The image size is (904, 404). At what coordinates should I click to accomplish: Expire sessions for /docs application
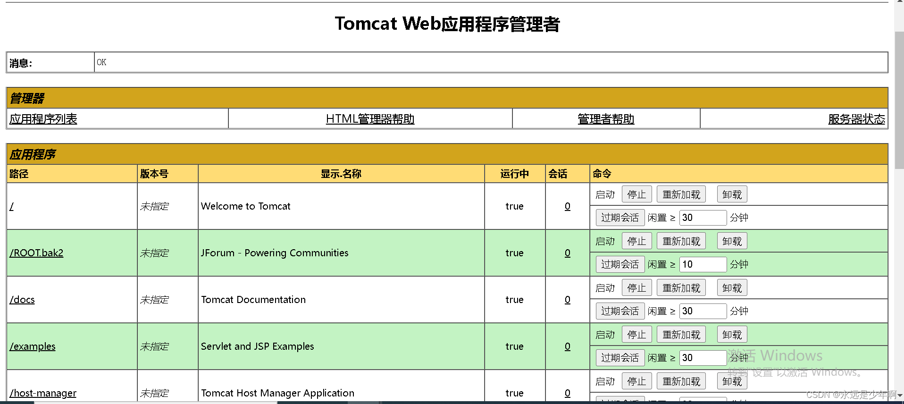point(620,311)
